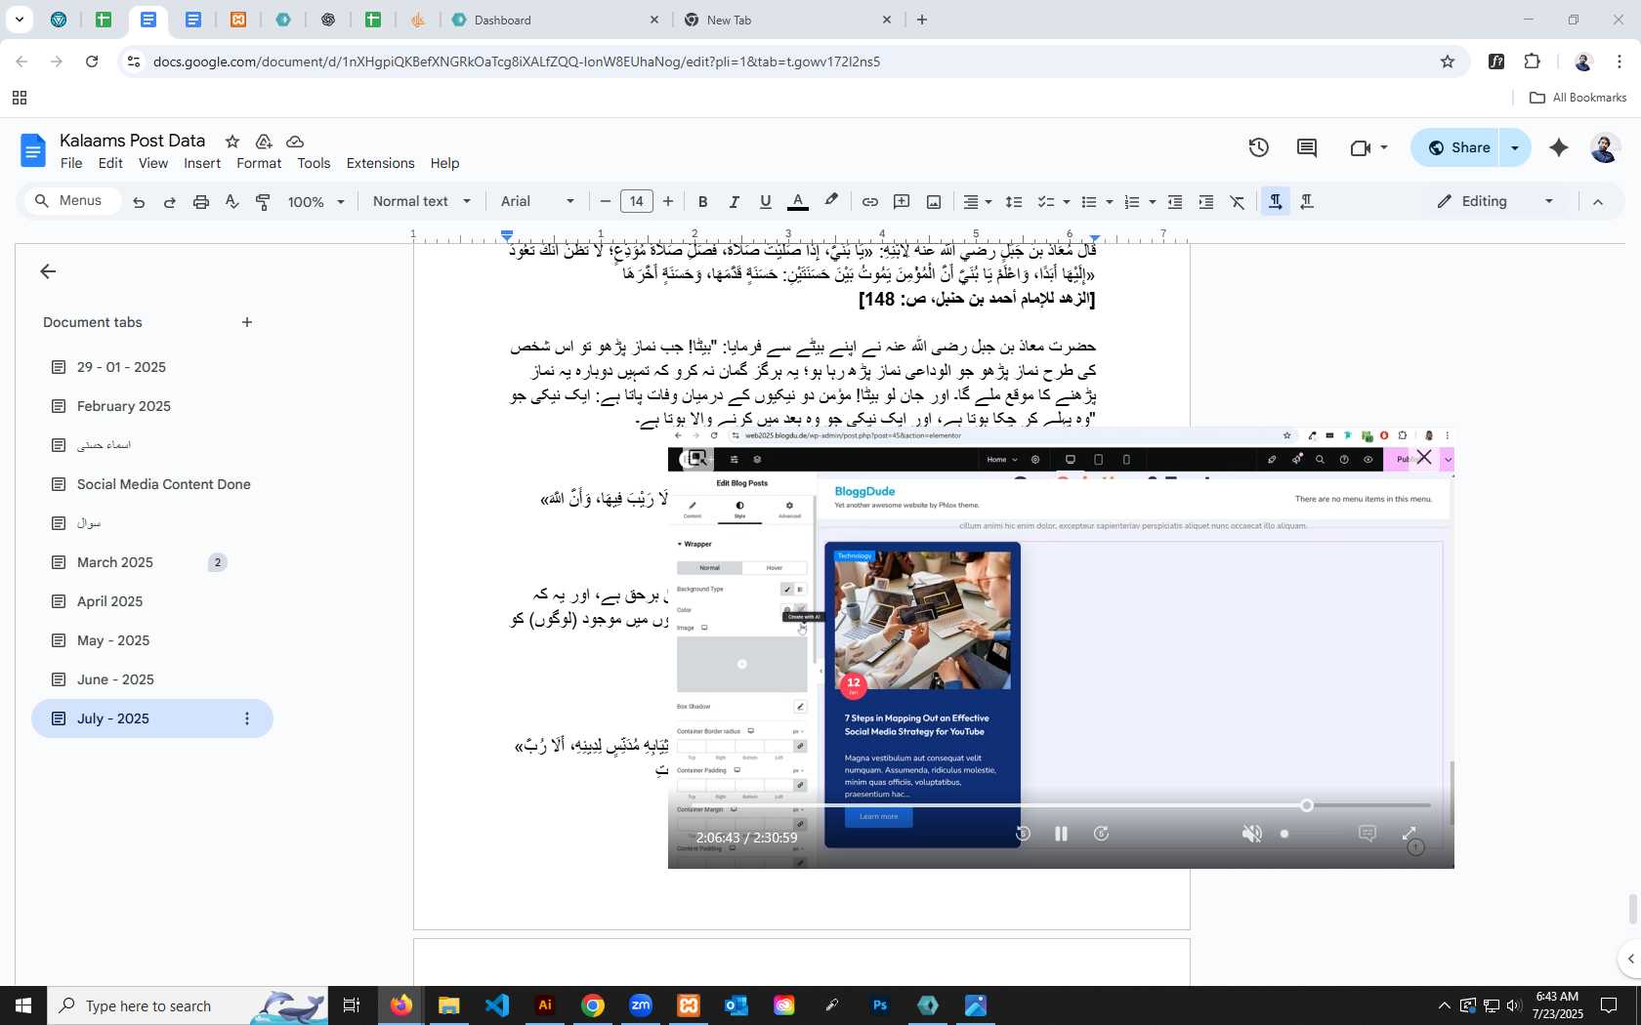This screenshot has height=1025, width=1641.
Task: Clear text formatting
Action: point(1238,202)
